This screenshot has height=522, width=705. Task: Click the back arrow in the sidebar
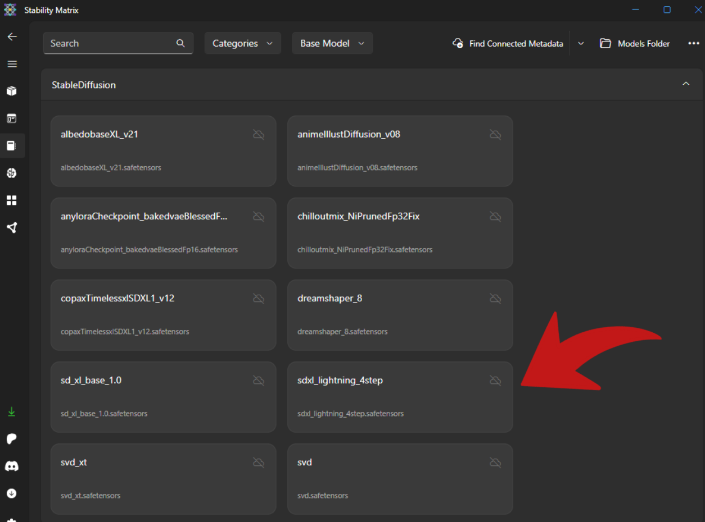(x=12, y=36)
